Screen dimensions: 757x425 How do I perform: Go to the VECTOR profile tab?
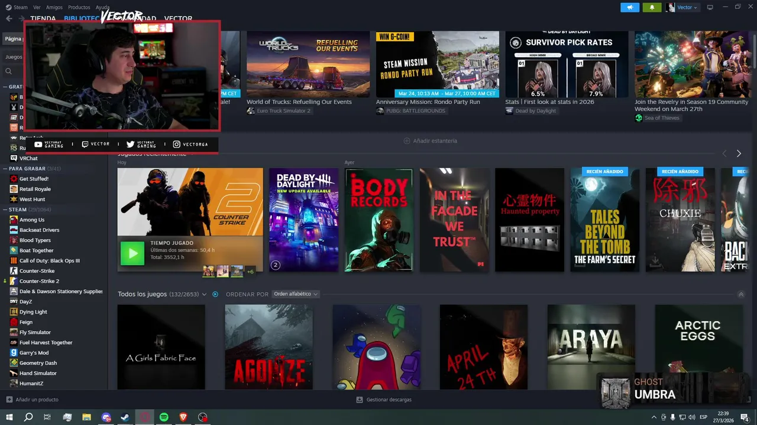[x=178, y=18]
